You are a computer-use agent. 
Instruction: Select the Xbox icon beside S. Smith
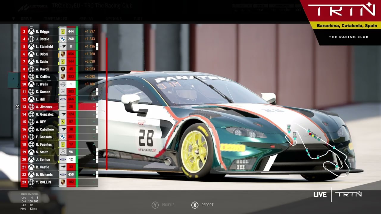click(x=31, y=152)
